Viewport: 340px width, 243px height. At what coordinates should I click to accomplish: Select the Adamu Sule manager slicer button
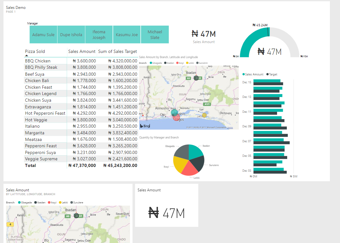(43, 34)
